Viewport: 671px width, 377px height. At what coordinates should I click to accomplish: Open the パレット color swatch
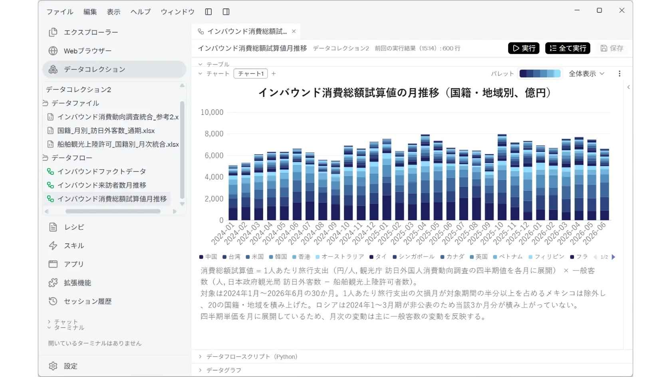(x=540, y=74)
